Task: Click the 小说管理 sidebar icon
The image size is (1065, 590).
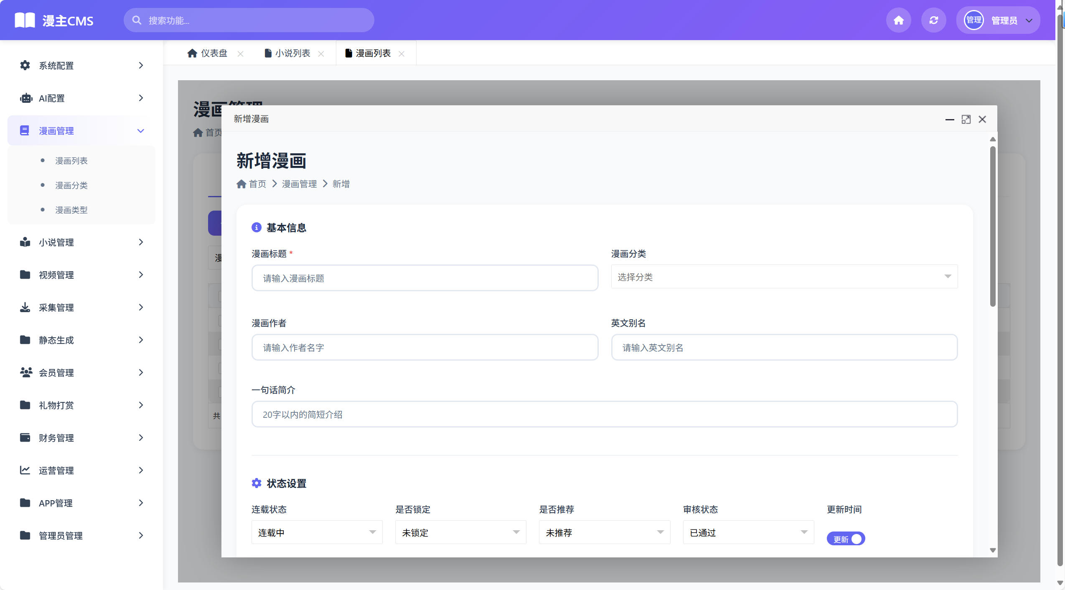Action: pyautogui.click(x=25, y=242)
